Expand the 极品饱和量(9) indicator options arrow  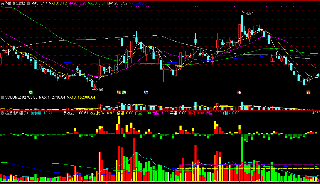point(2,113)
